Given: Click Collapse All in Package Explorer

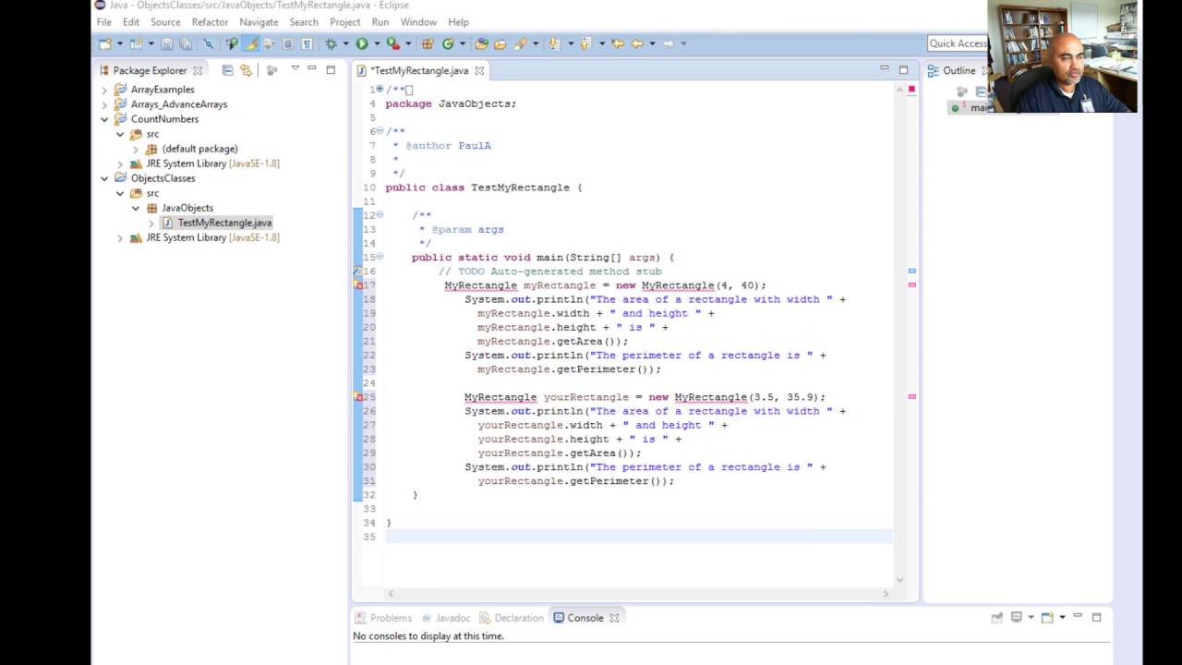Looking at the screenshot, I should click(x=227, y=70).
